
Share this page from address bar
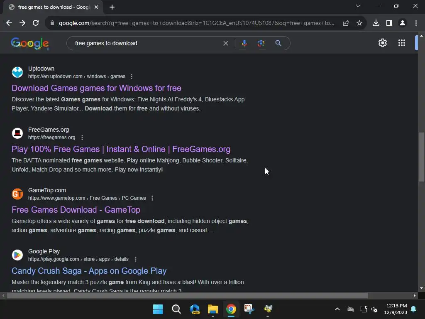pos(346,23)
